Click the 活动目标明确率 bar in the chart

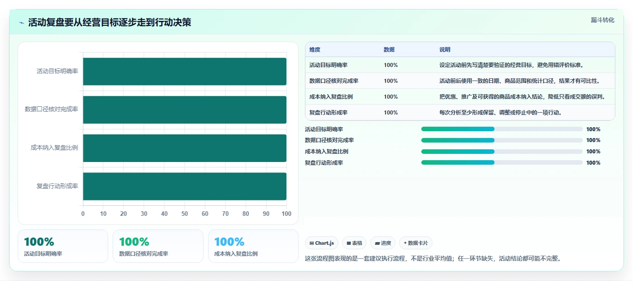(185, 71)
